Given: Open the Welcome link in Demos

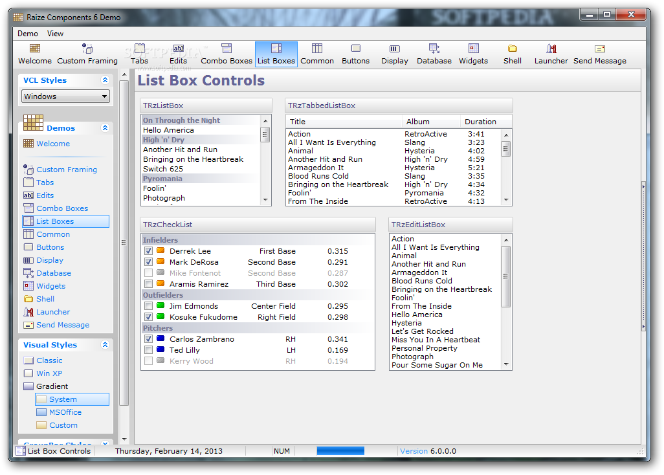Looking at the screenshot, I should pyautogui.click(x=53, y=144).
